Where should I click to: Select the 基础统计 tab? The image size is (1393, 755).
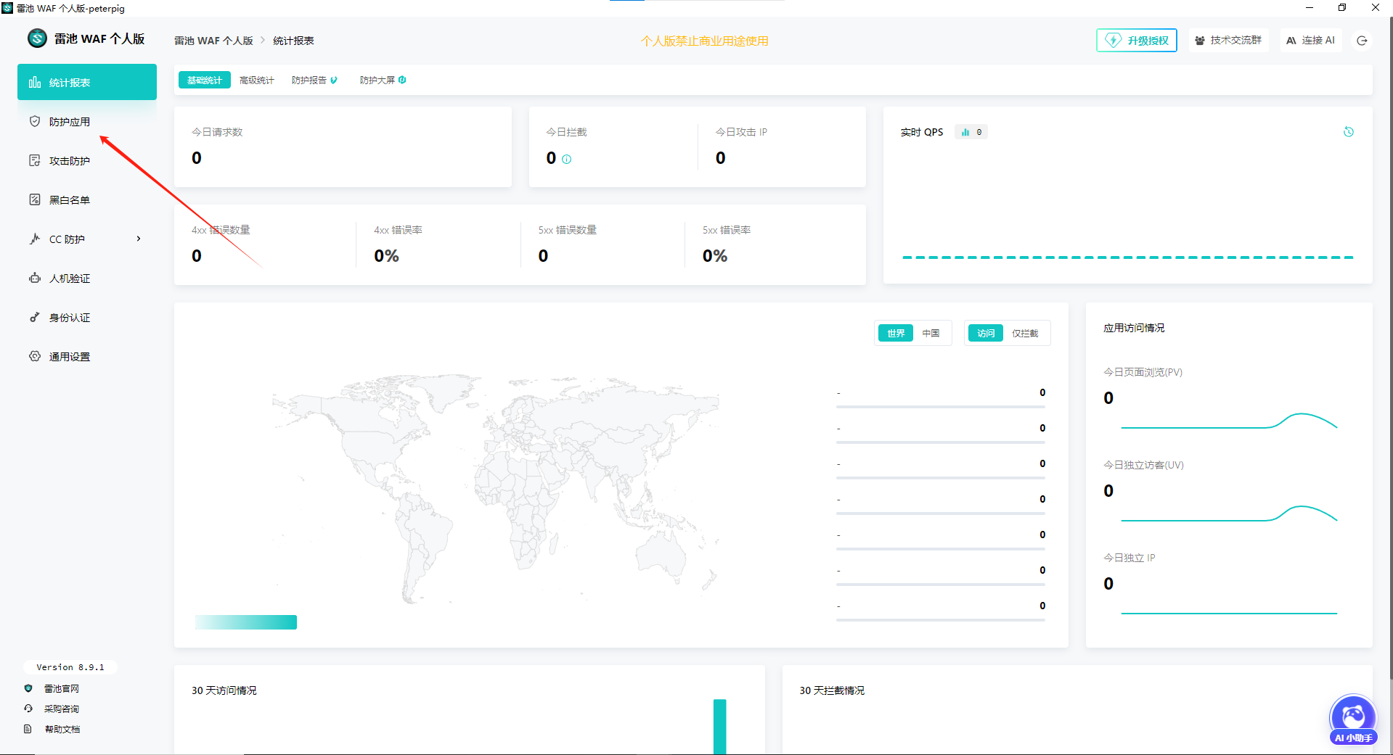pyautogui.click(x=205, y=80)
